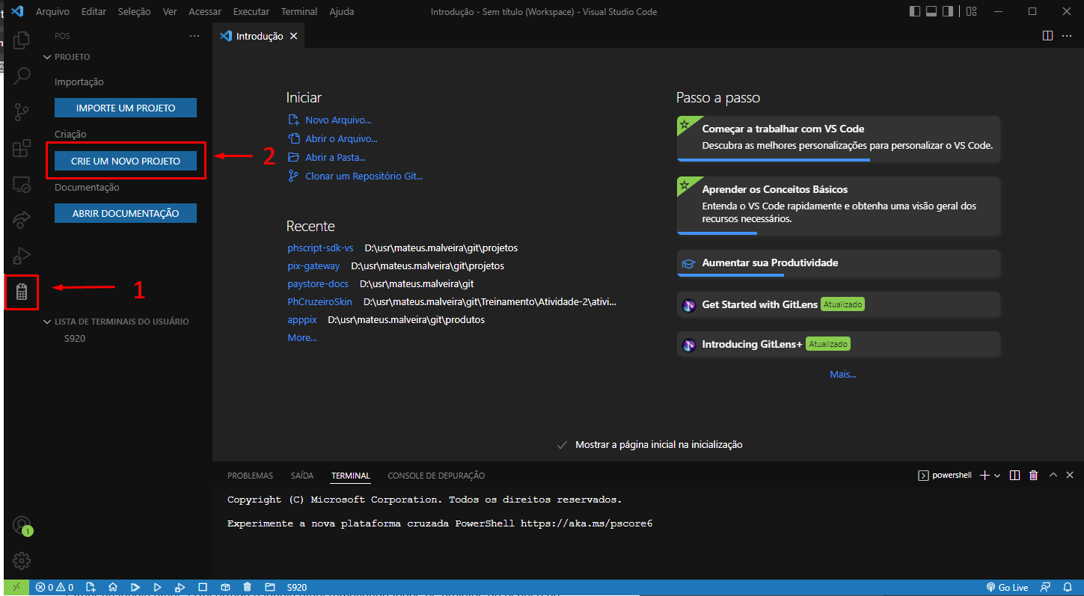Viewport: 1084px width, 596px height.
Task: Open the Terminal menu
Action: 298,11
